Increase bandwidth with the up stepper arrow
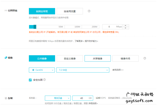Image resolution: width=157 pixels, height=105 pixels. (x=125, y=26)
